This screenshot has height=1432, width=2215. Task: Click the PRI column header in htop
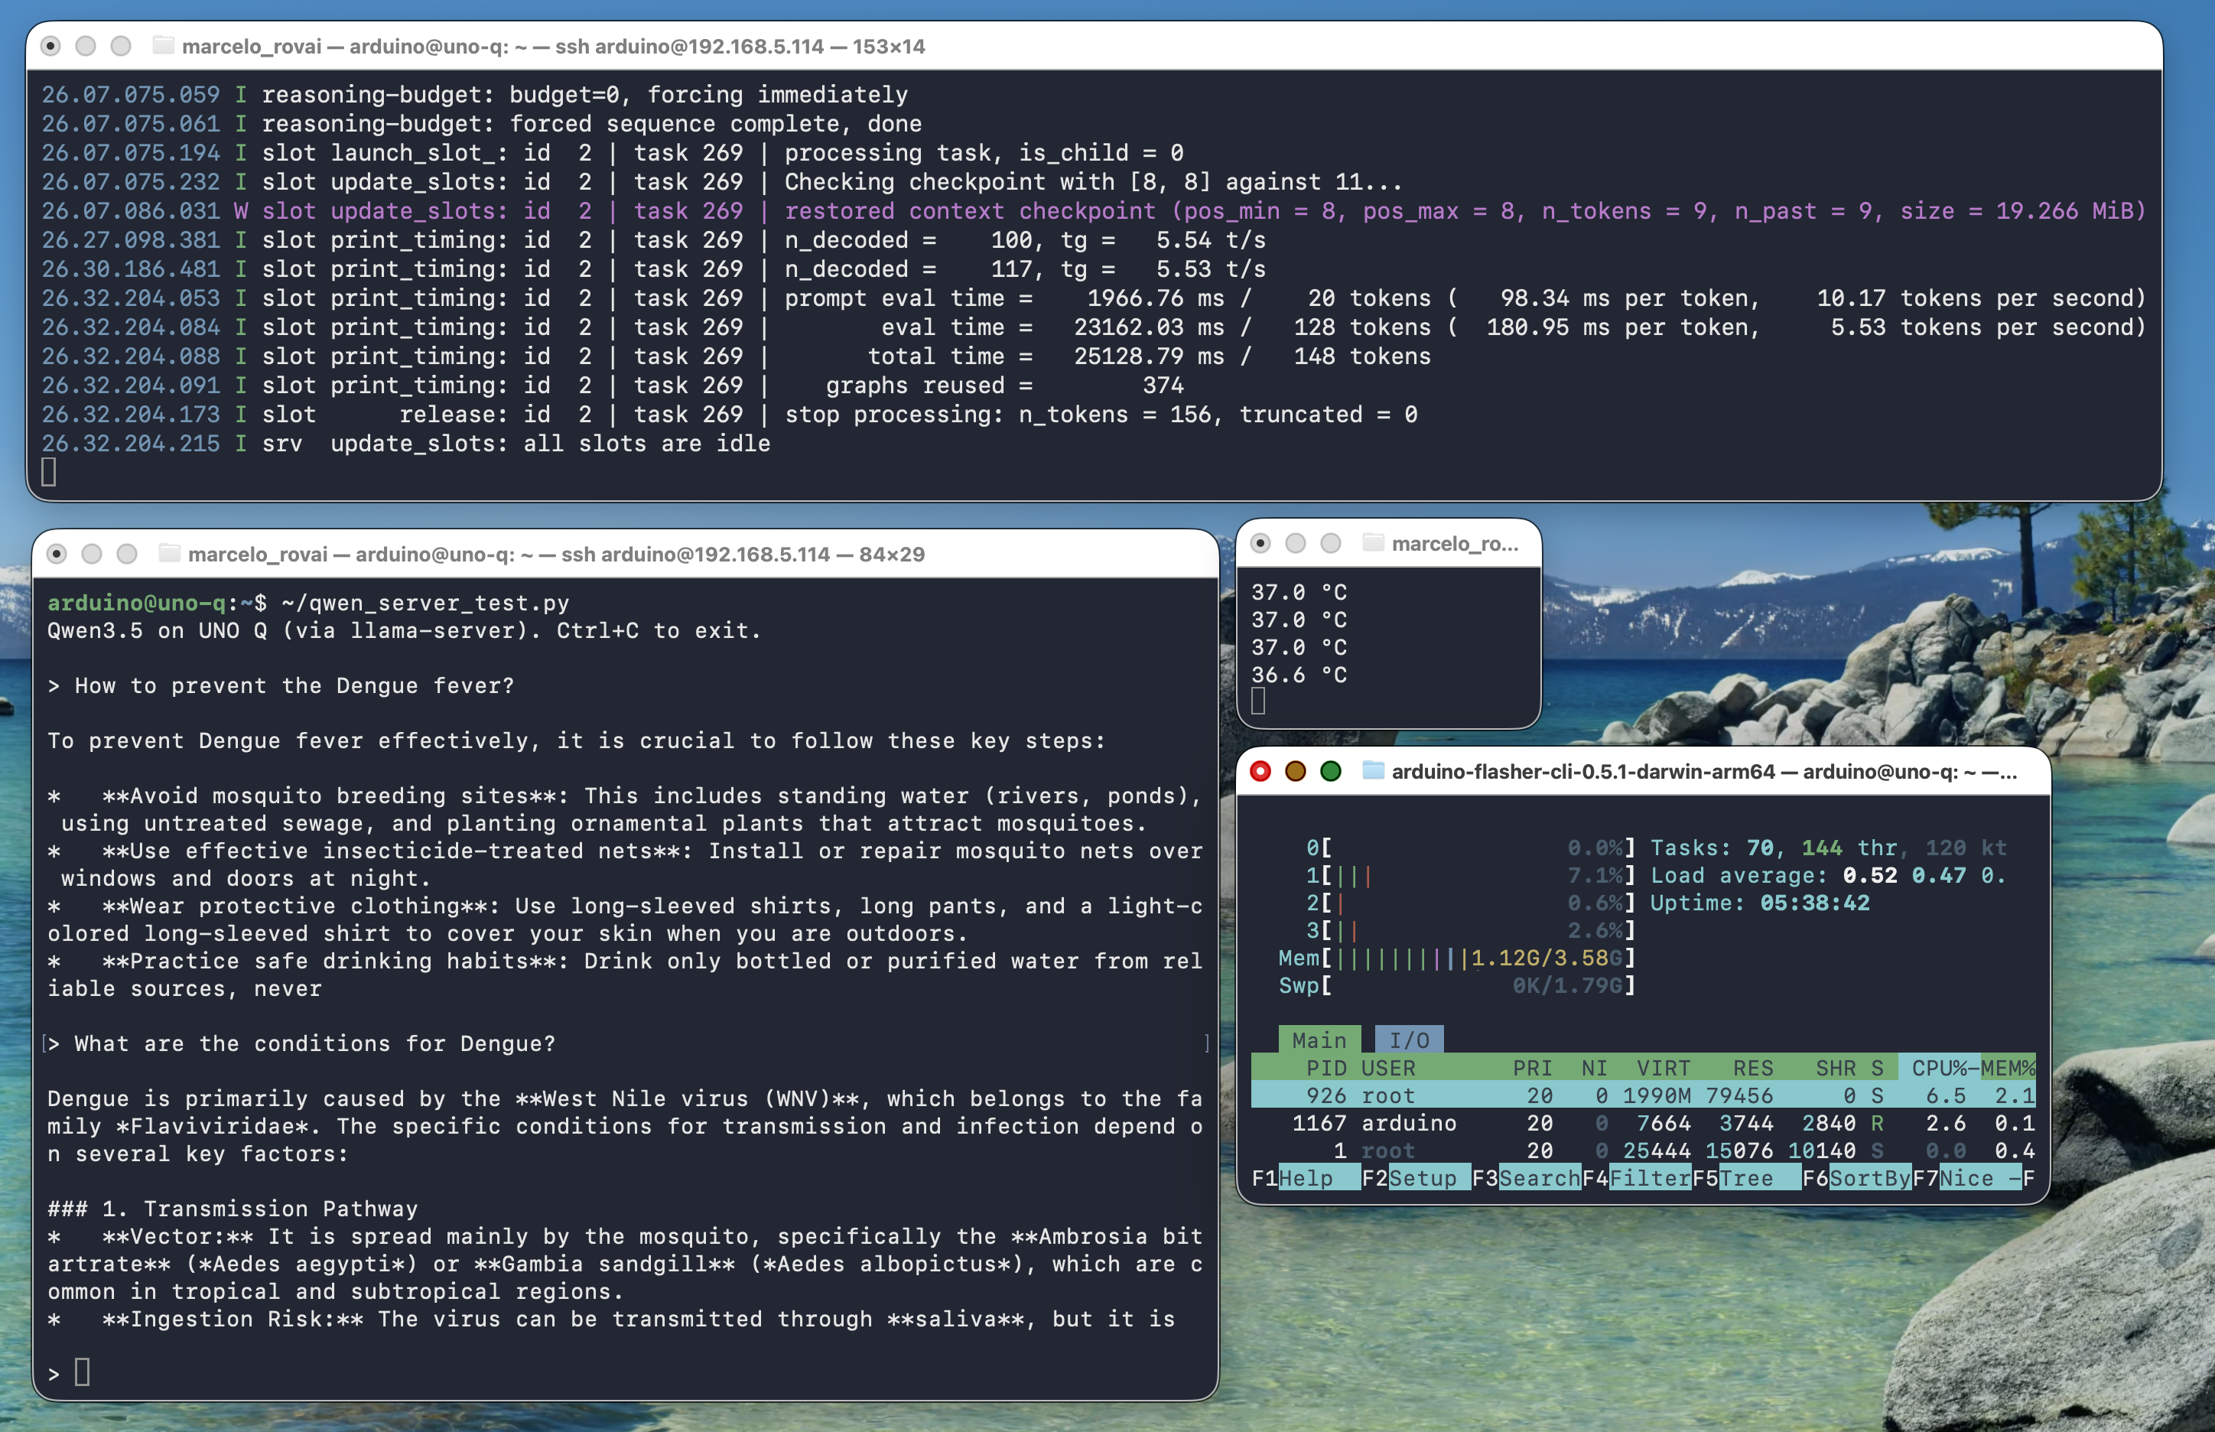click(1533, 1067)
